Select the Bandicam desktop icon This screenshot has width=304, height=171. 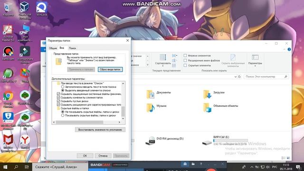click(x=8, y=53)
